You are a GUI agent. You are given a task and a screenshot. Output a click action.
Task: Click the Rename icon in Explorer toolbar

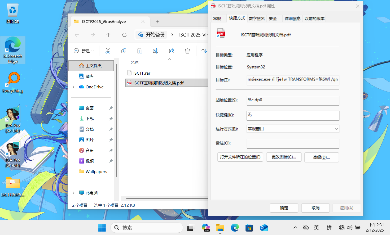click(x=156, y=51)
